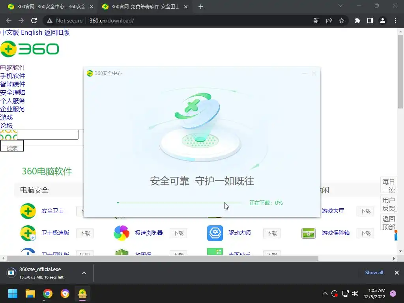
Task: Switch to 中文版 language link
Action: (9, 32)
